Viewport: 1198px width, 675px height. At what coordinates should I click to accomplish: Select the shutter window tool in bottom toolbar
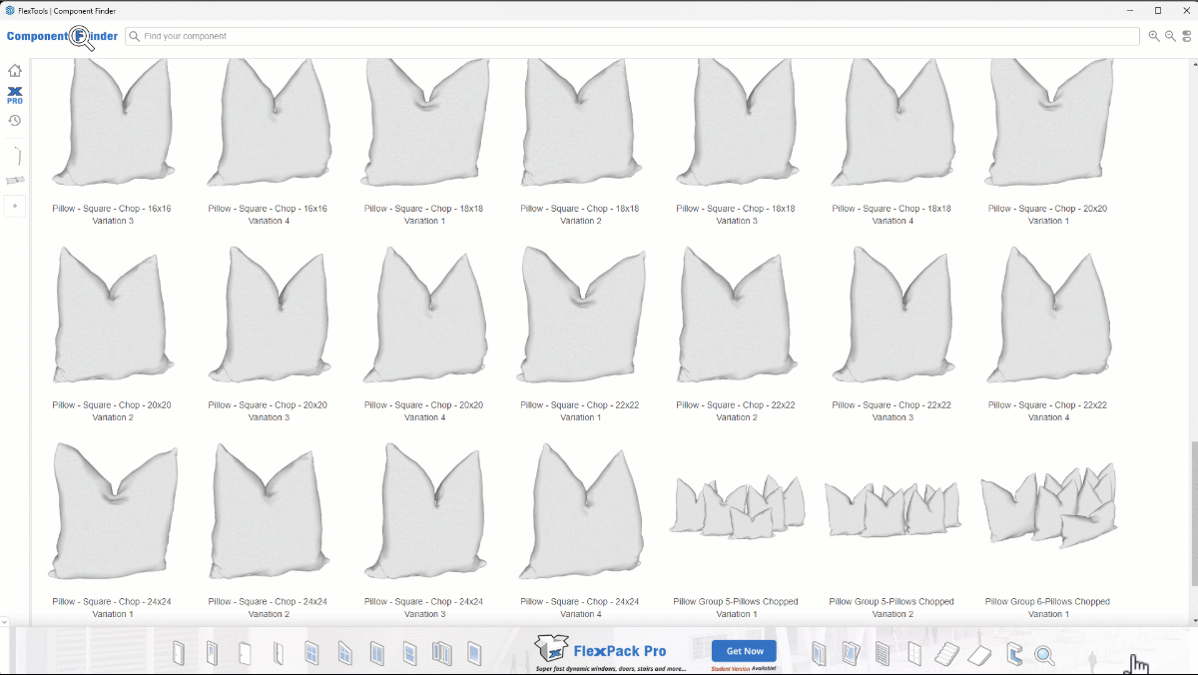point(882,654)
